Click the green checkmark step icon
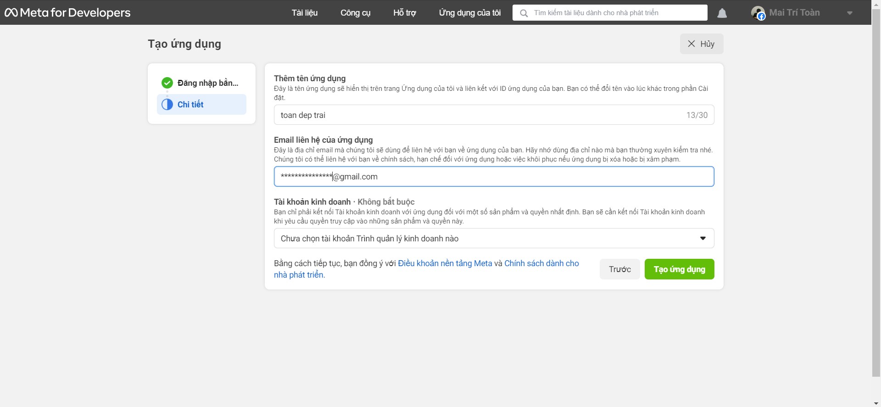Viewport: 881px width, 407px height. pos(167,83)
